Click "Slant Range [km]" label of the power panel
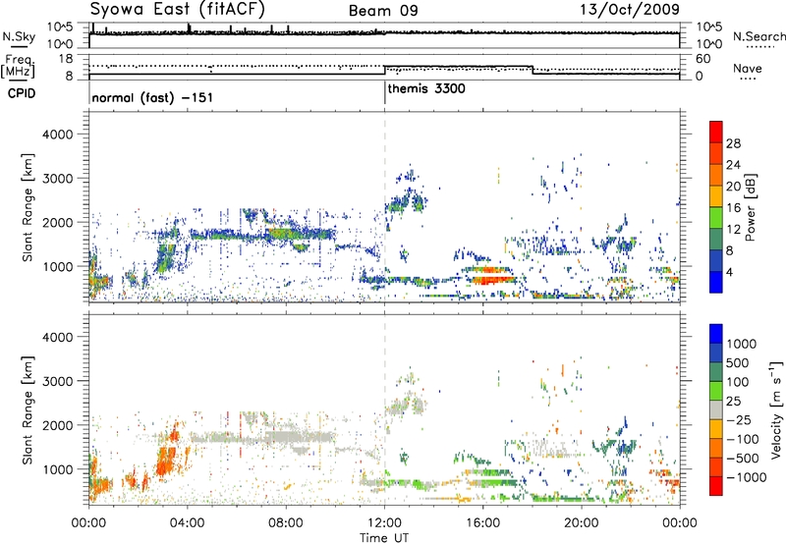This screenshot has height=544, width=786. 28,207
